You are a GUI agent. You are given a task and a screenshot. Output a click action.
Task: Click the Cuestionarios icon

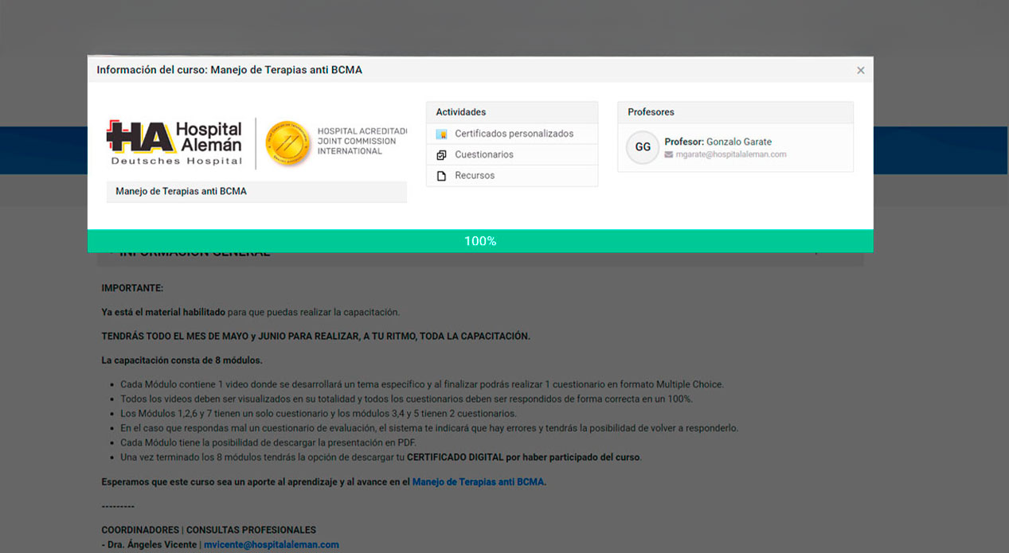tap(441, 154)
